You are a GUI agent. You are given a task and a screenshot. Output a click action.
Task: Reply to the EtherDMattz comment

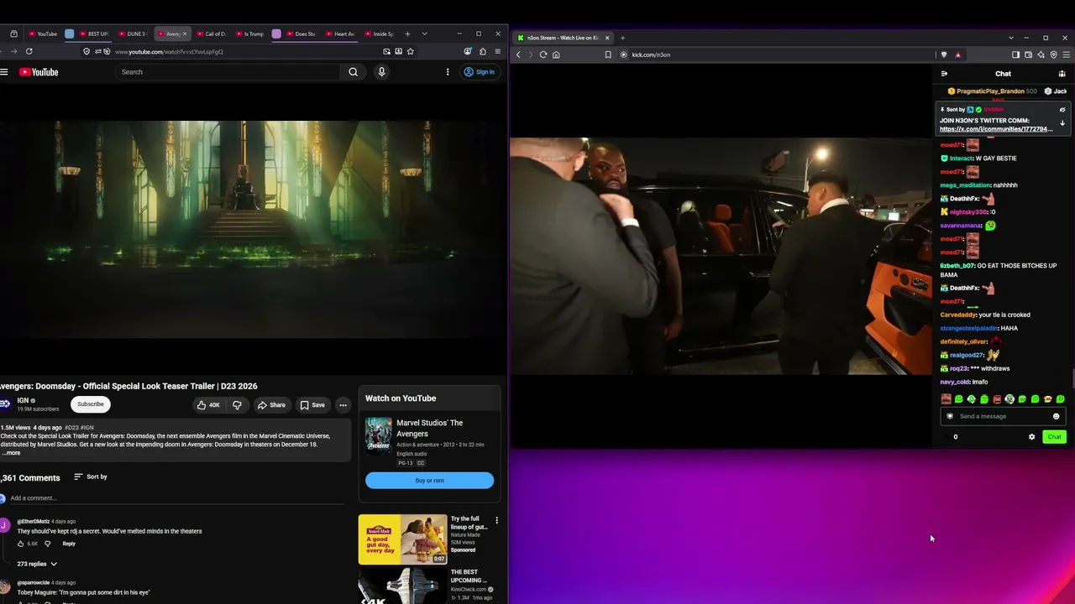pos(69,544)
